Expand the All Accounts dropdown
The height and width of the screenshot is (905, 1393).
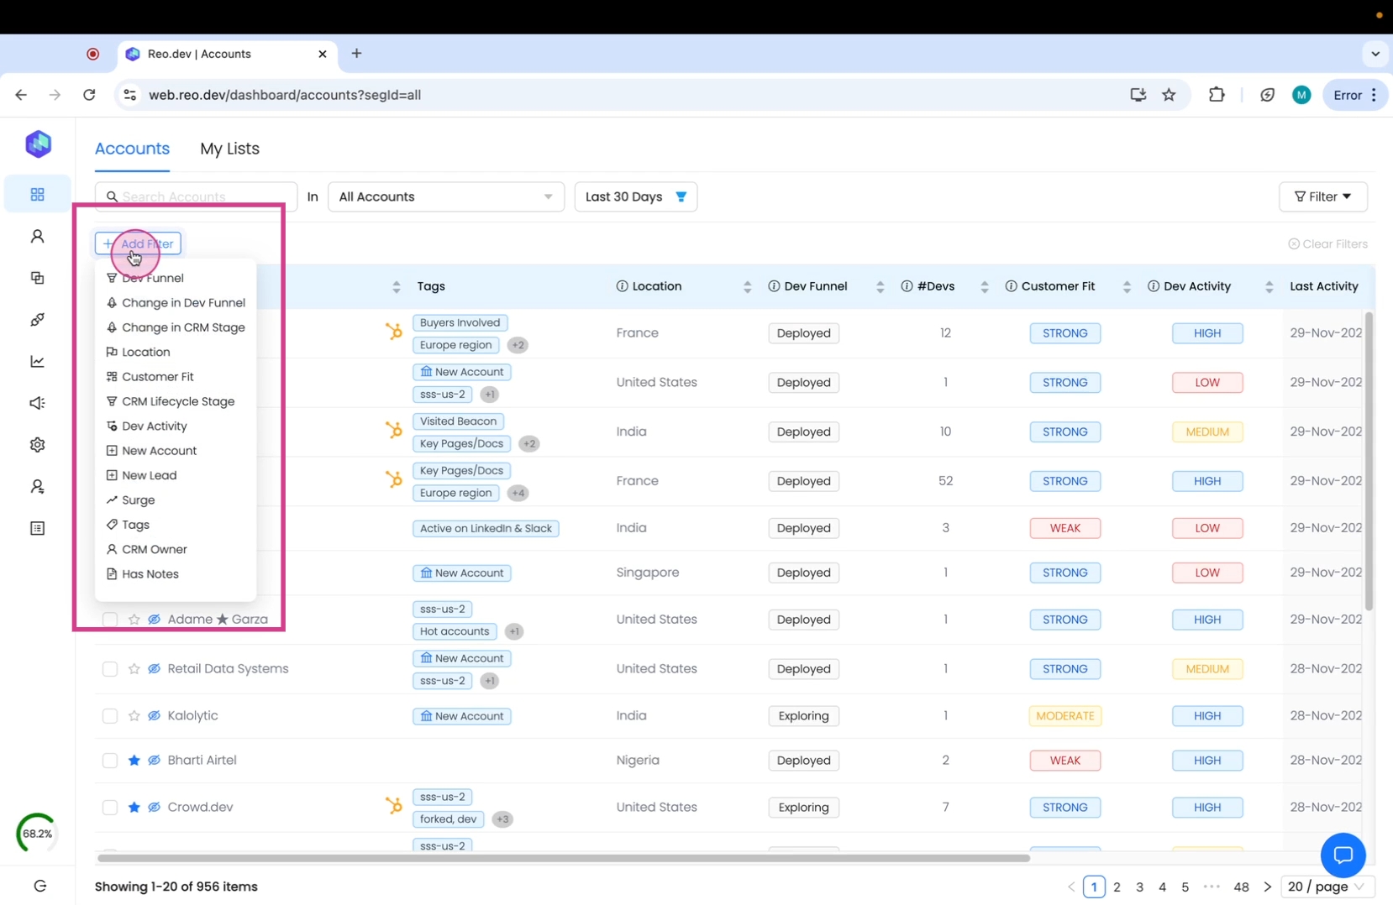coord(445,196)
